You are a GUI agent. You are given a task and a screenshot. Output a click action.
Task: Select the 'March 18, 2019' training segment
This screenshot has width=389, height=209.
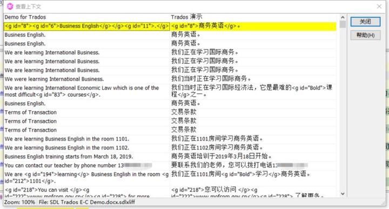click(86, 157)
